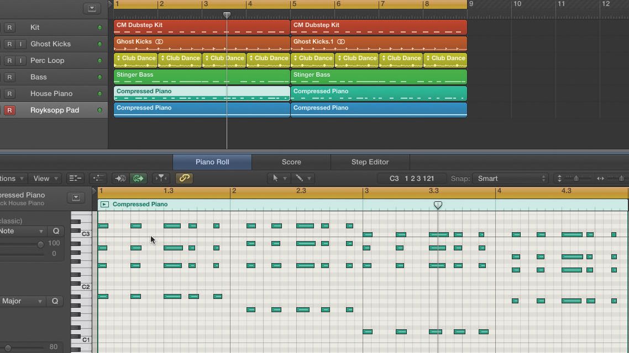
Task: Open the event filter funnel icon
Action: coord(161,178)
